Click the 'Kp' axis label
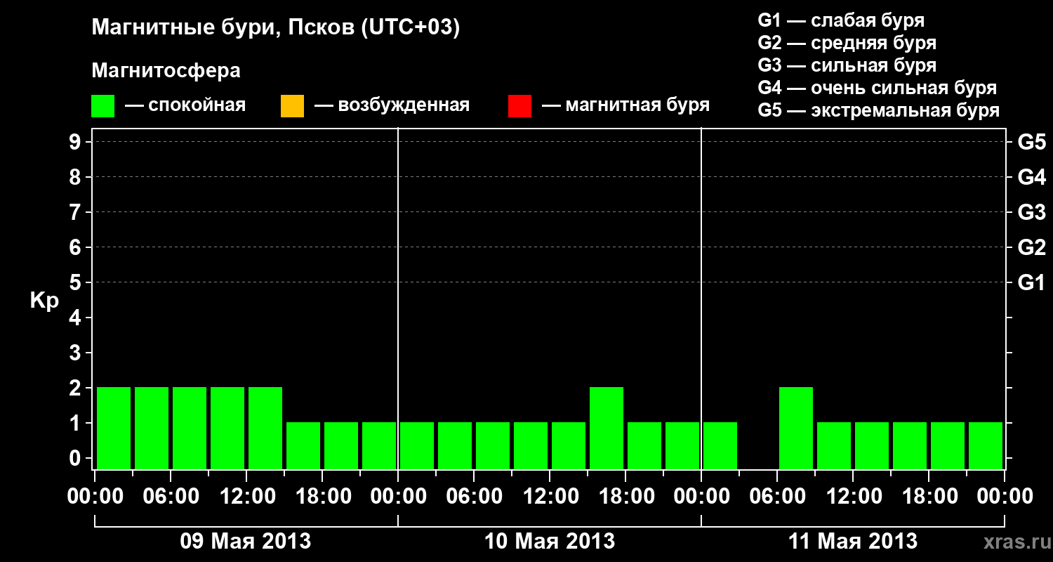The image size is (1053, 562). pyautogui.click(x=44, y=301)
